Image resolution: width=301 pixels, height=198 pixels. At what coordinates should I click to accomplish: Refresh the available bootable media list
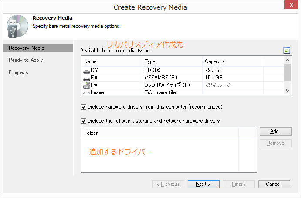point(287,51)
